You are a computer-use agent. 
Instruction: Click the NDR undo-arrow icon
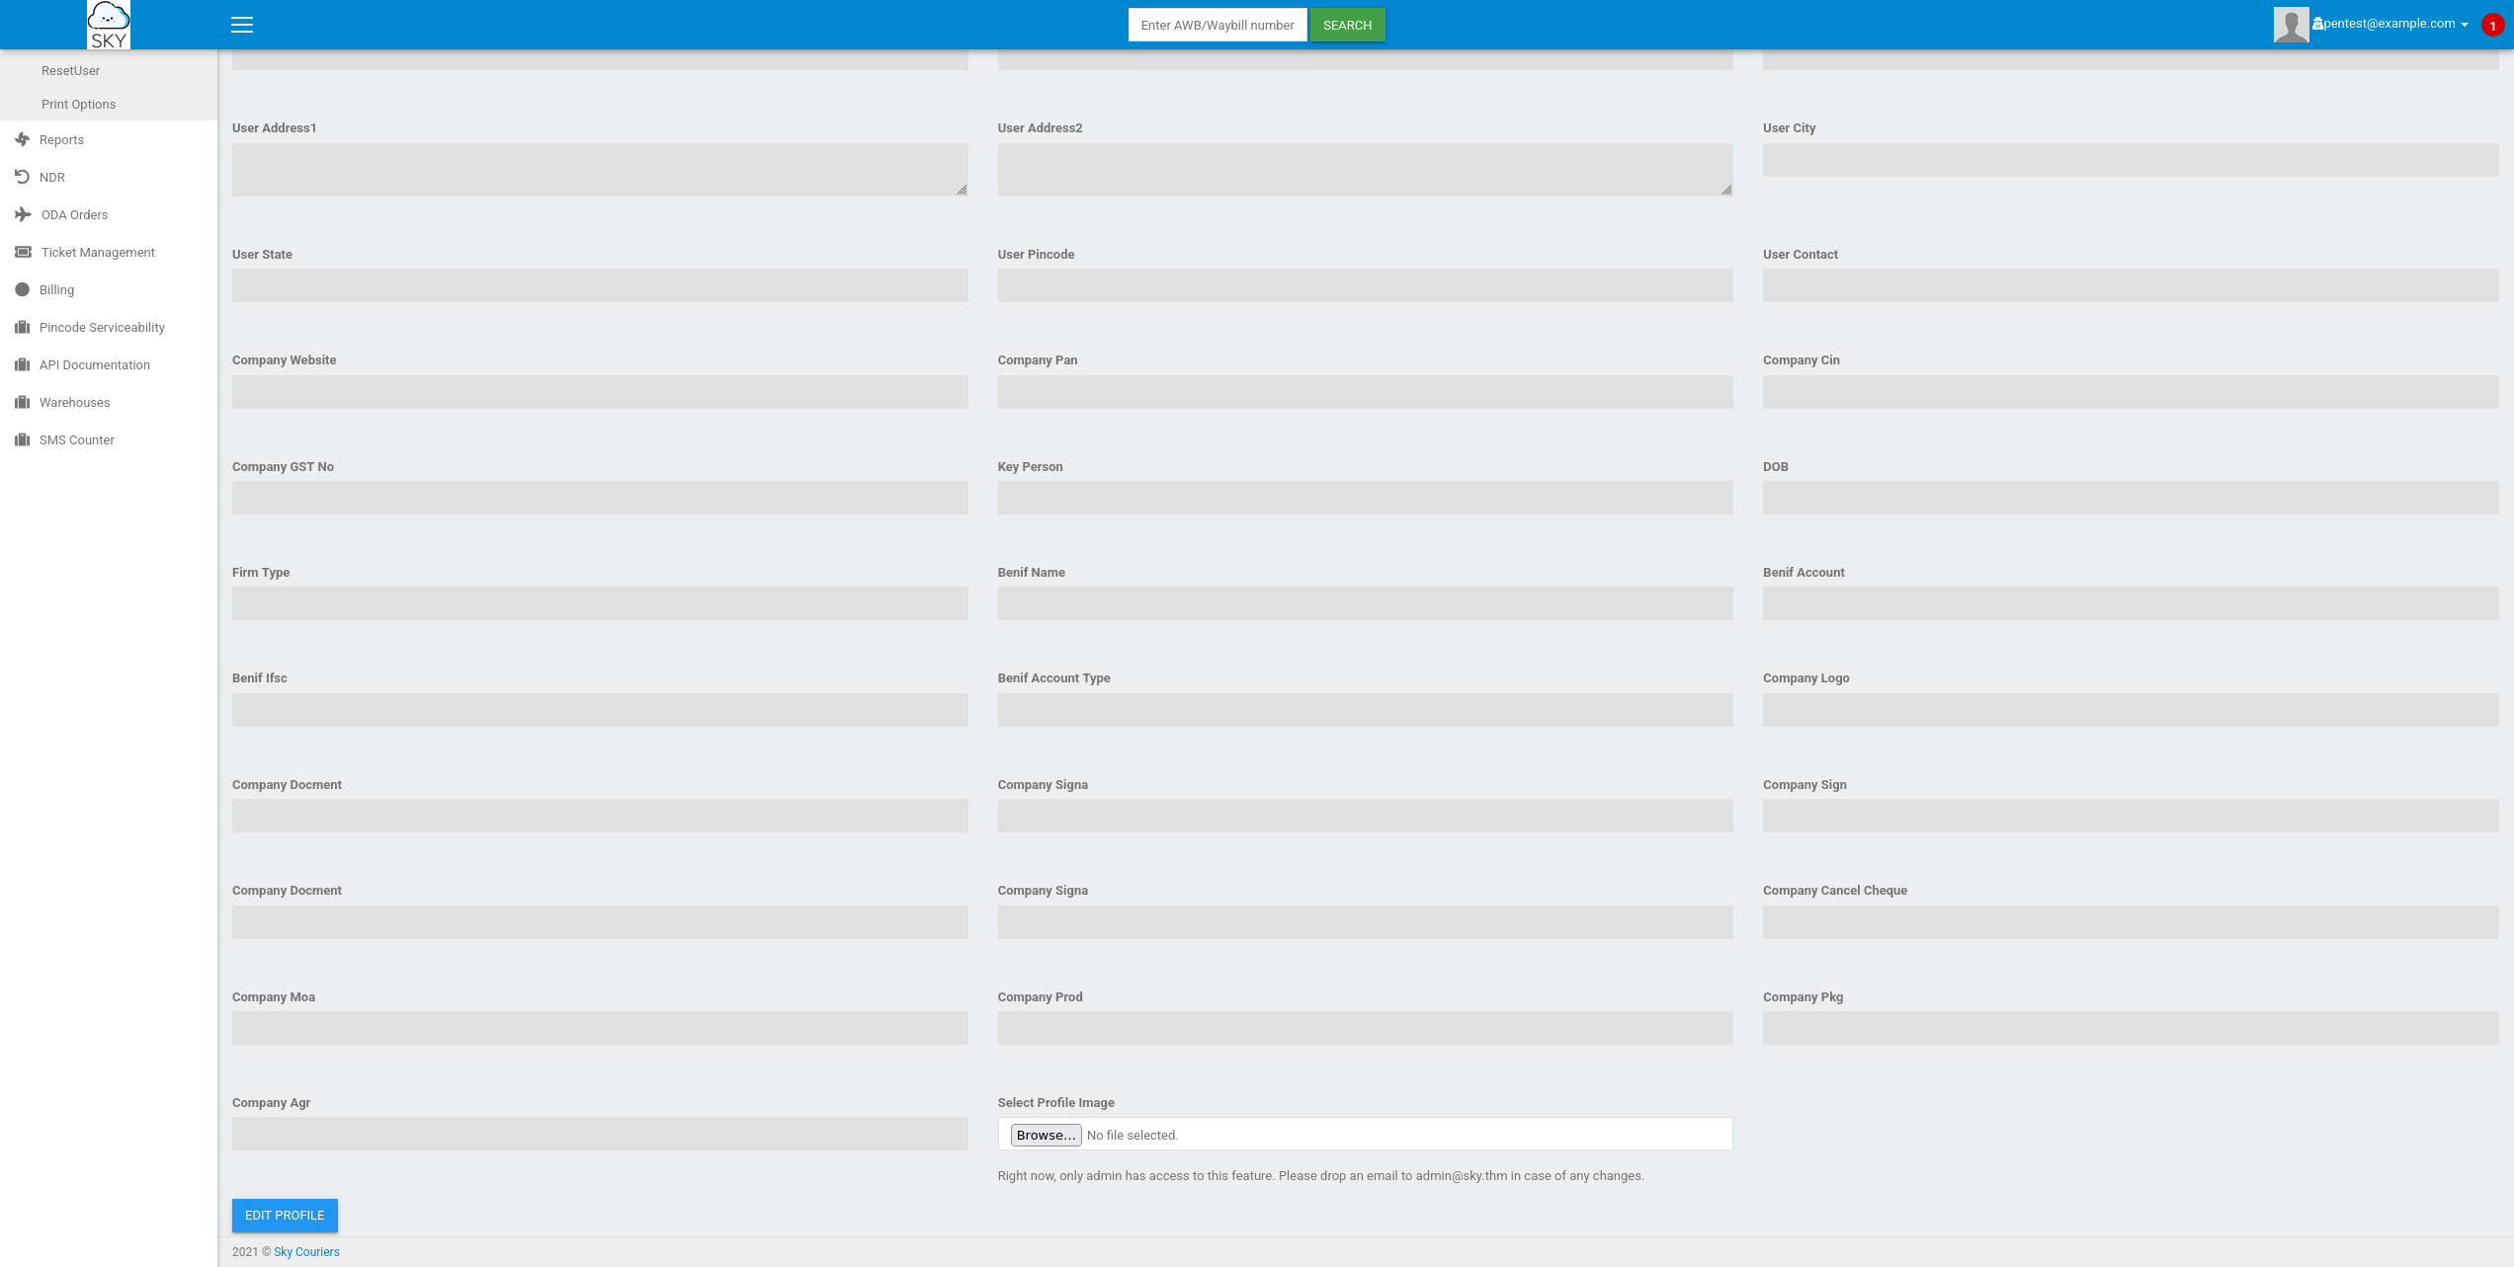point(23,177)
